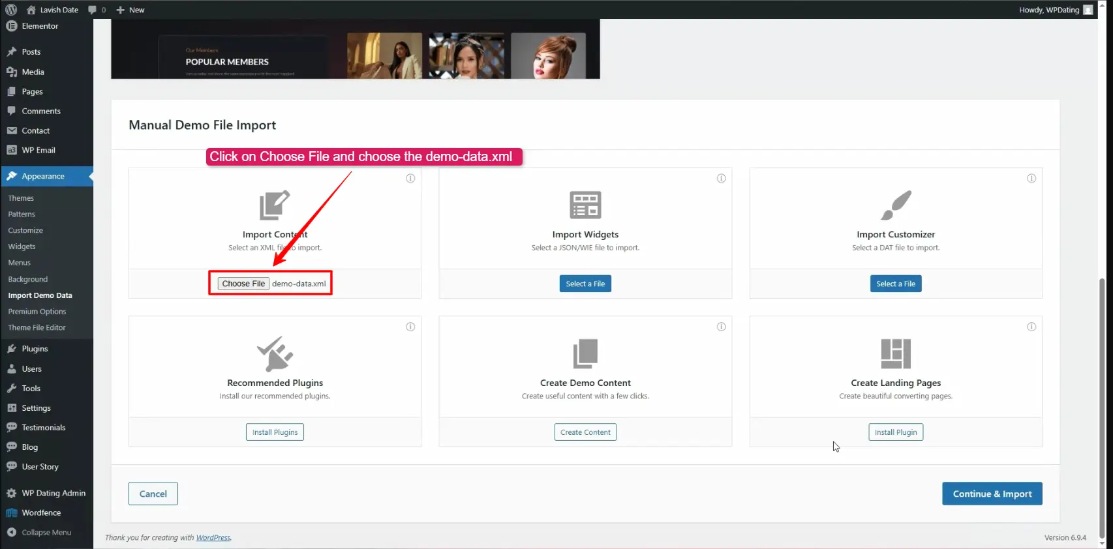This screenshot has height=549, width=1113.
Task: Click info icon on Create Demo Content card
Action: pos(721,327)
